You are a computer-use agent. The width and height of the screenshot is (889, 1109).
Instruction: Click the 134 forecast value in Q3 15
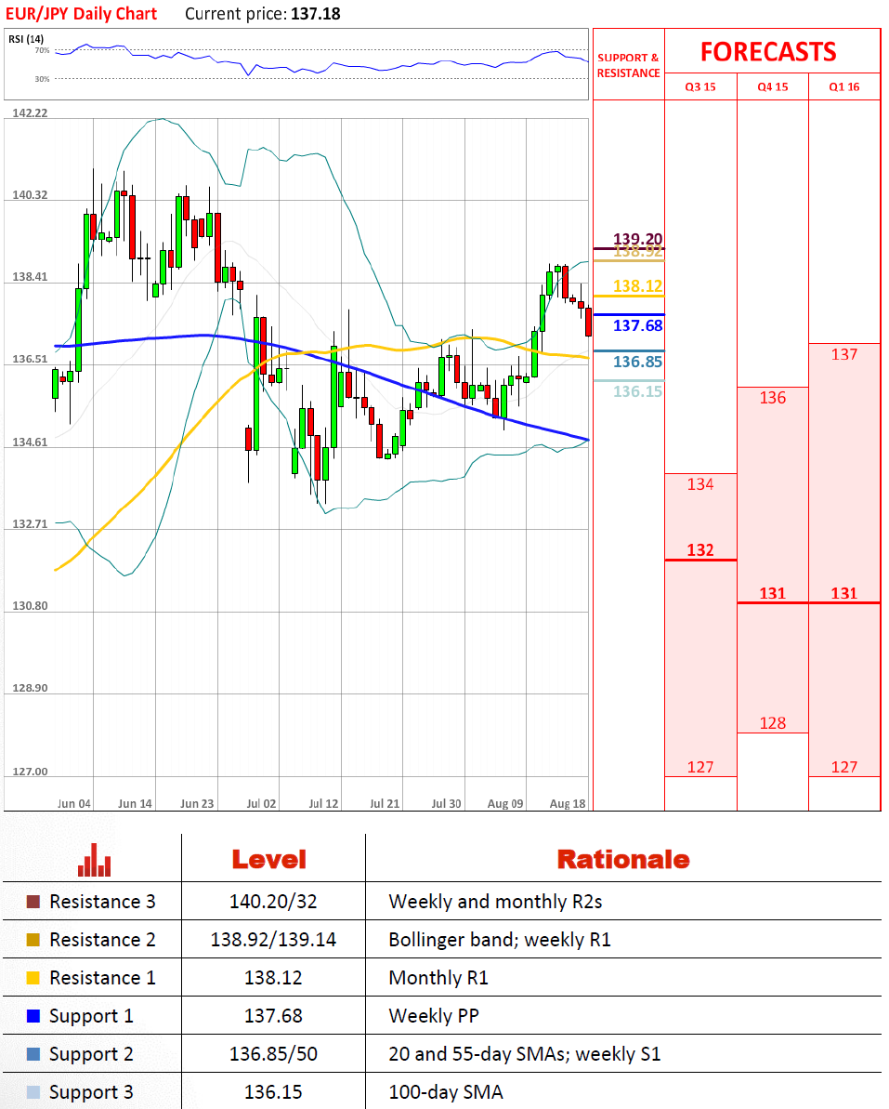click(700, 483)
